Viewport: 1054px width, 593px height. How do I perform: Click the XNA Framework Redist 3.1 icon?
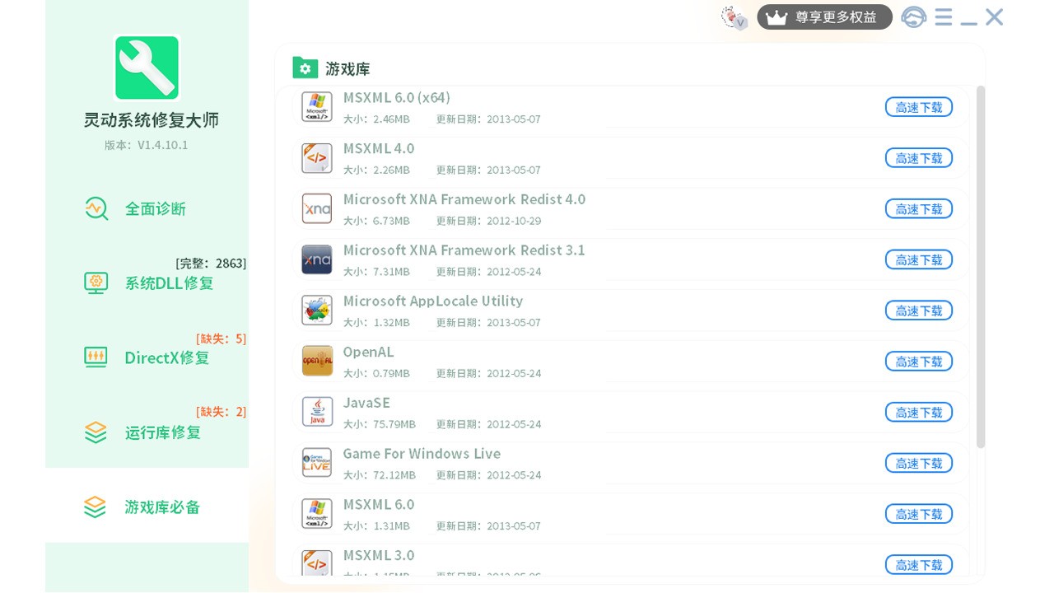pos(317,259)
